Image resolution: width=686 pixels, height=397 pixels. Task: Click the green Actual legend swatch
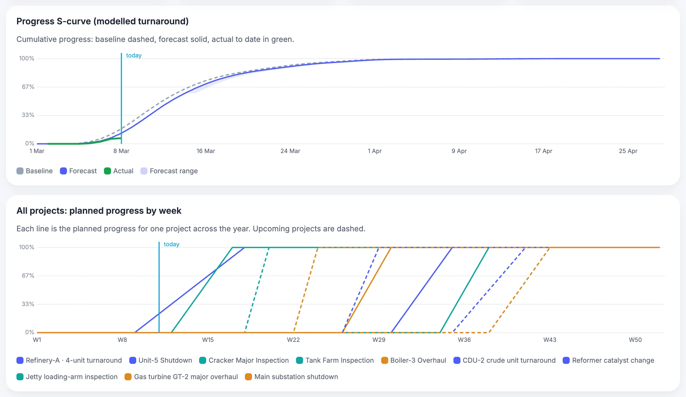107,171
